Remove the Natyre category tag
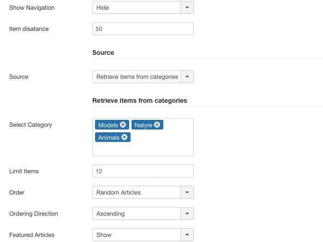Screen dimensions: 323x242 coord(157,125)
